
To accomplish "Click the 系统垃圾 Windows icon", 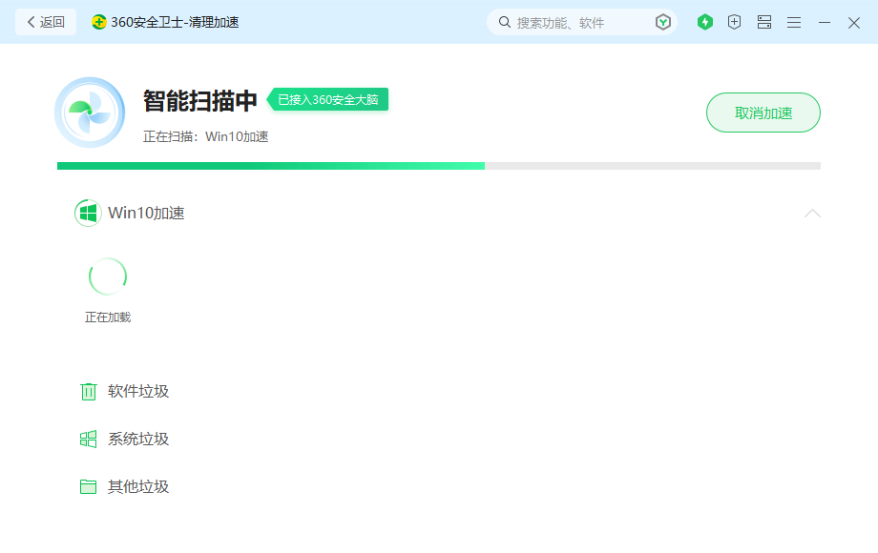I will point(89,439).
